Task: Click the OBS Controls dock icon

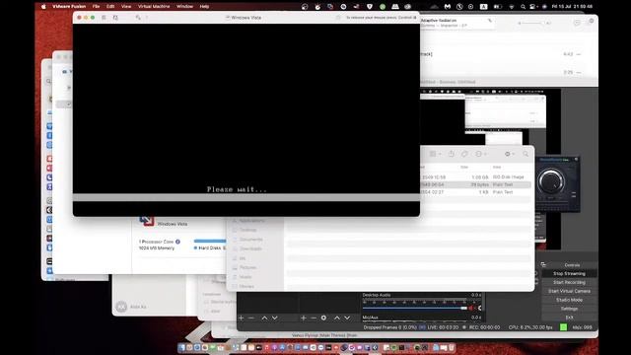Action: [543, 265]
